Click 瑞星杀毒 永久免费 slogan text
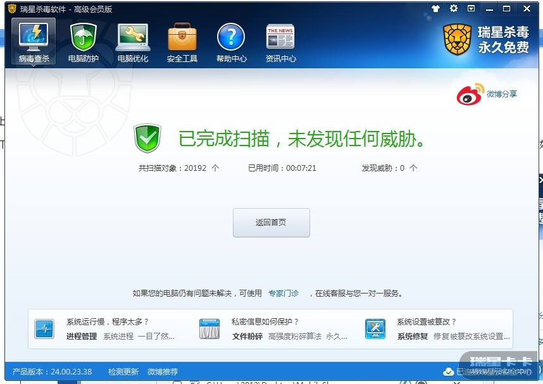 coord(504,39)
